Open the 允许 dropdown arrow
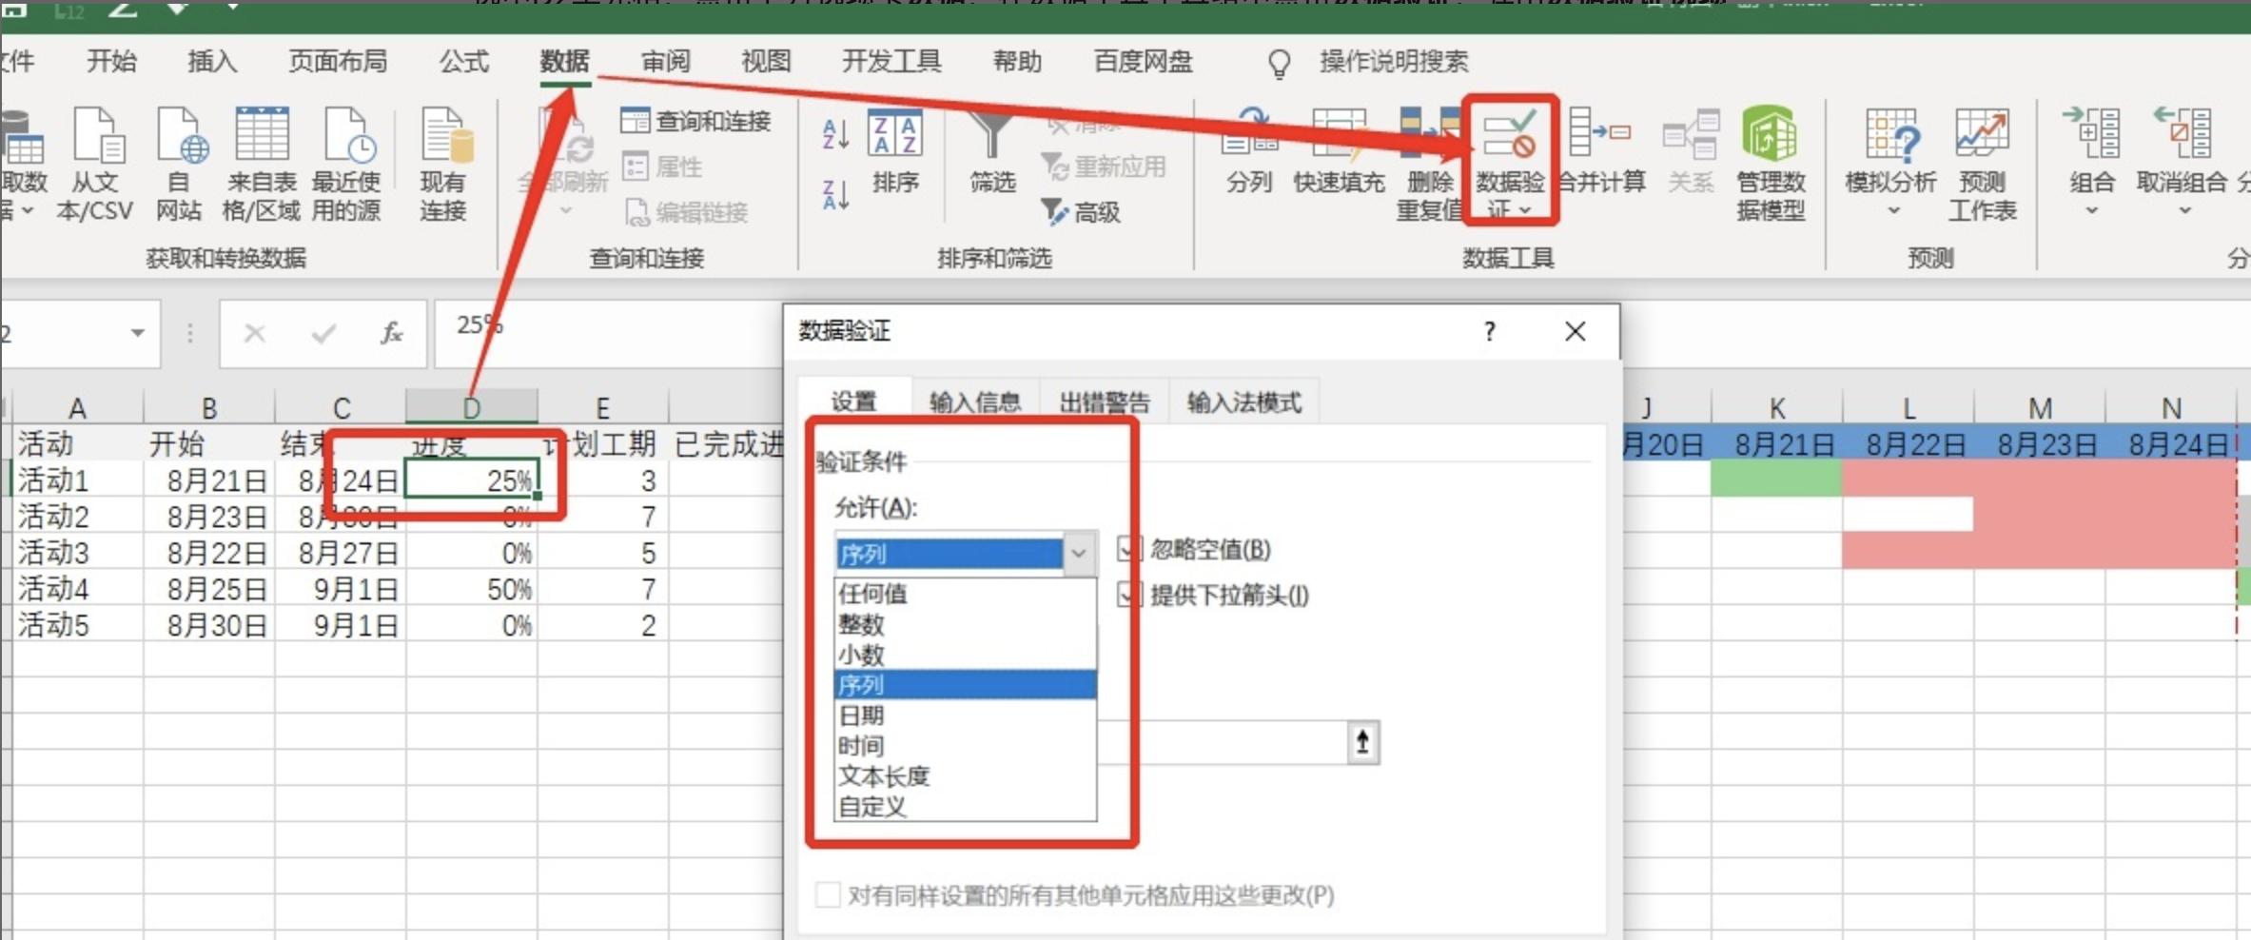2251x940 pixels. pos(1079,554)
